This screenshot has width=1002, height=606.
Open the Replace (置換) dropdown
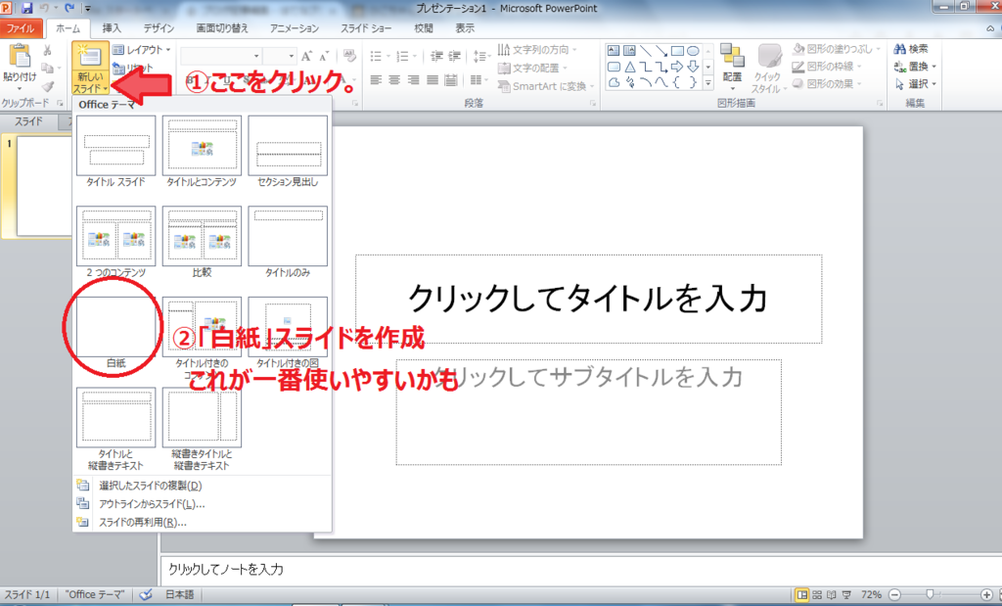915,67
